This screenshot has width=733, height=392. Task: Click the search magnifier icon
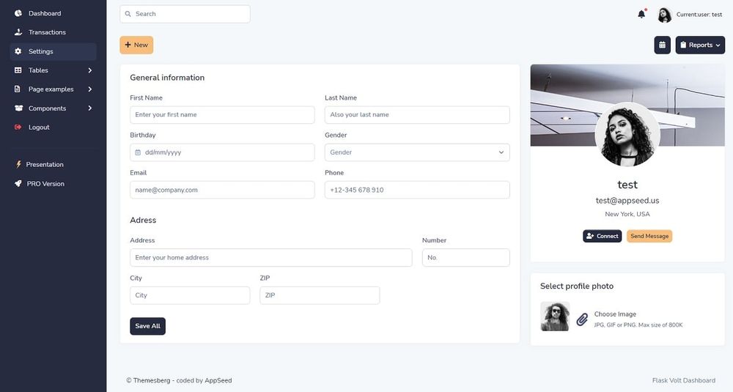tap(128, 14)
